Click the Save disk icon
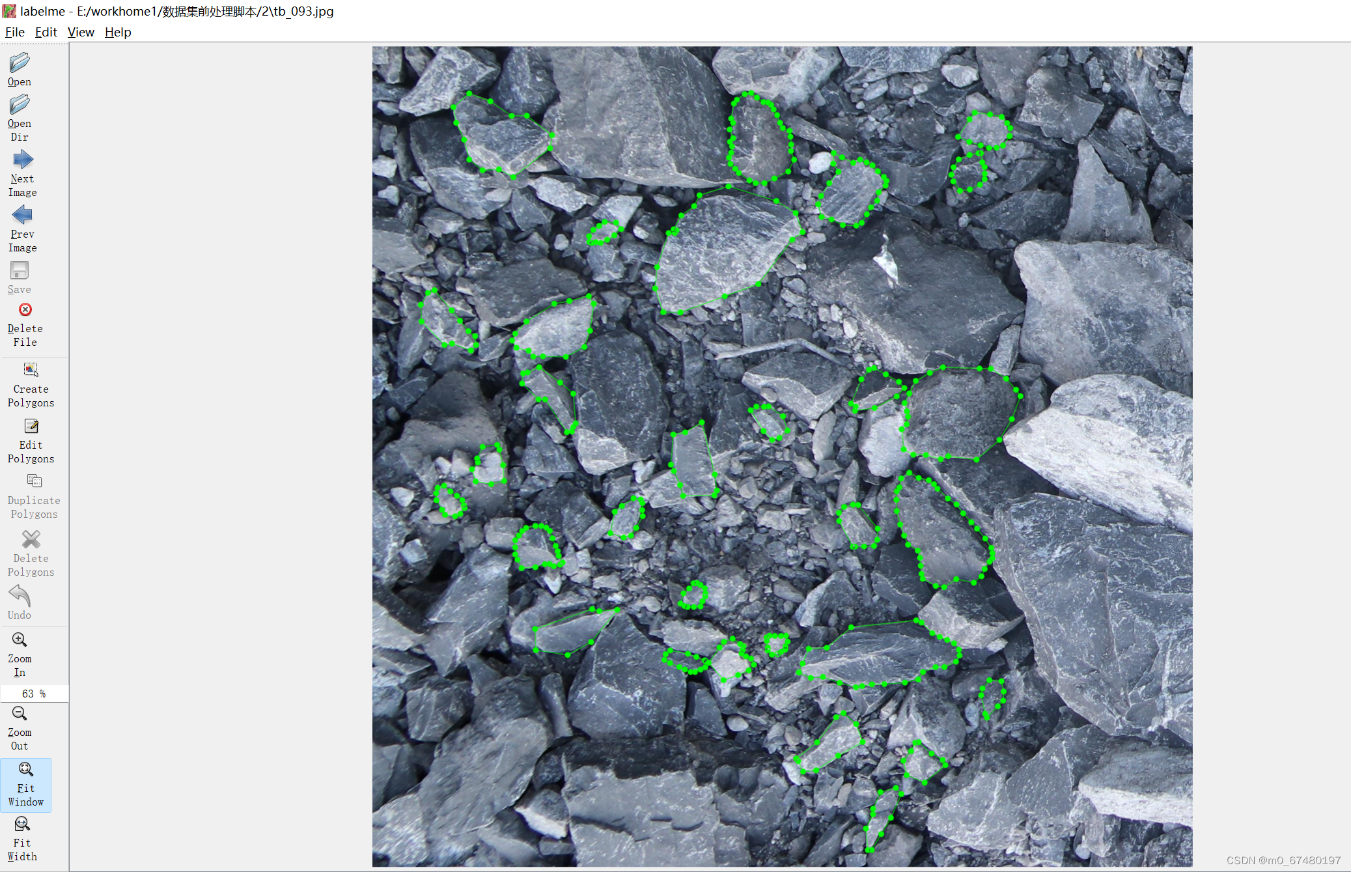Viewport: 1351px width, 872px height. (x=20, y=271)
